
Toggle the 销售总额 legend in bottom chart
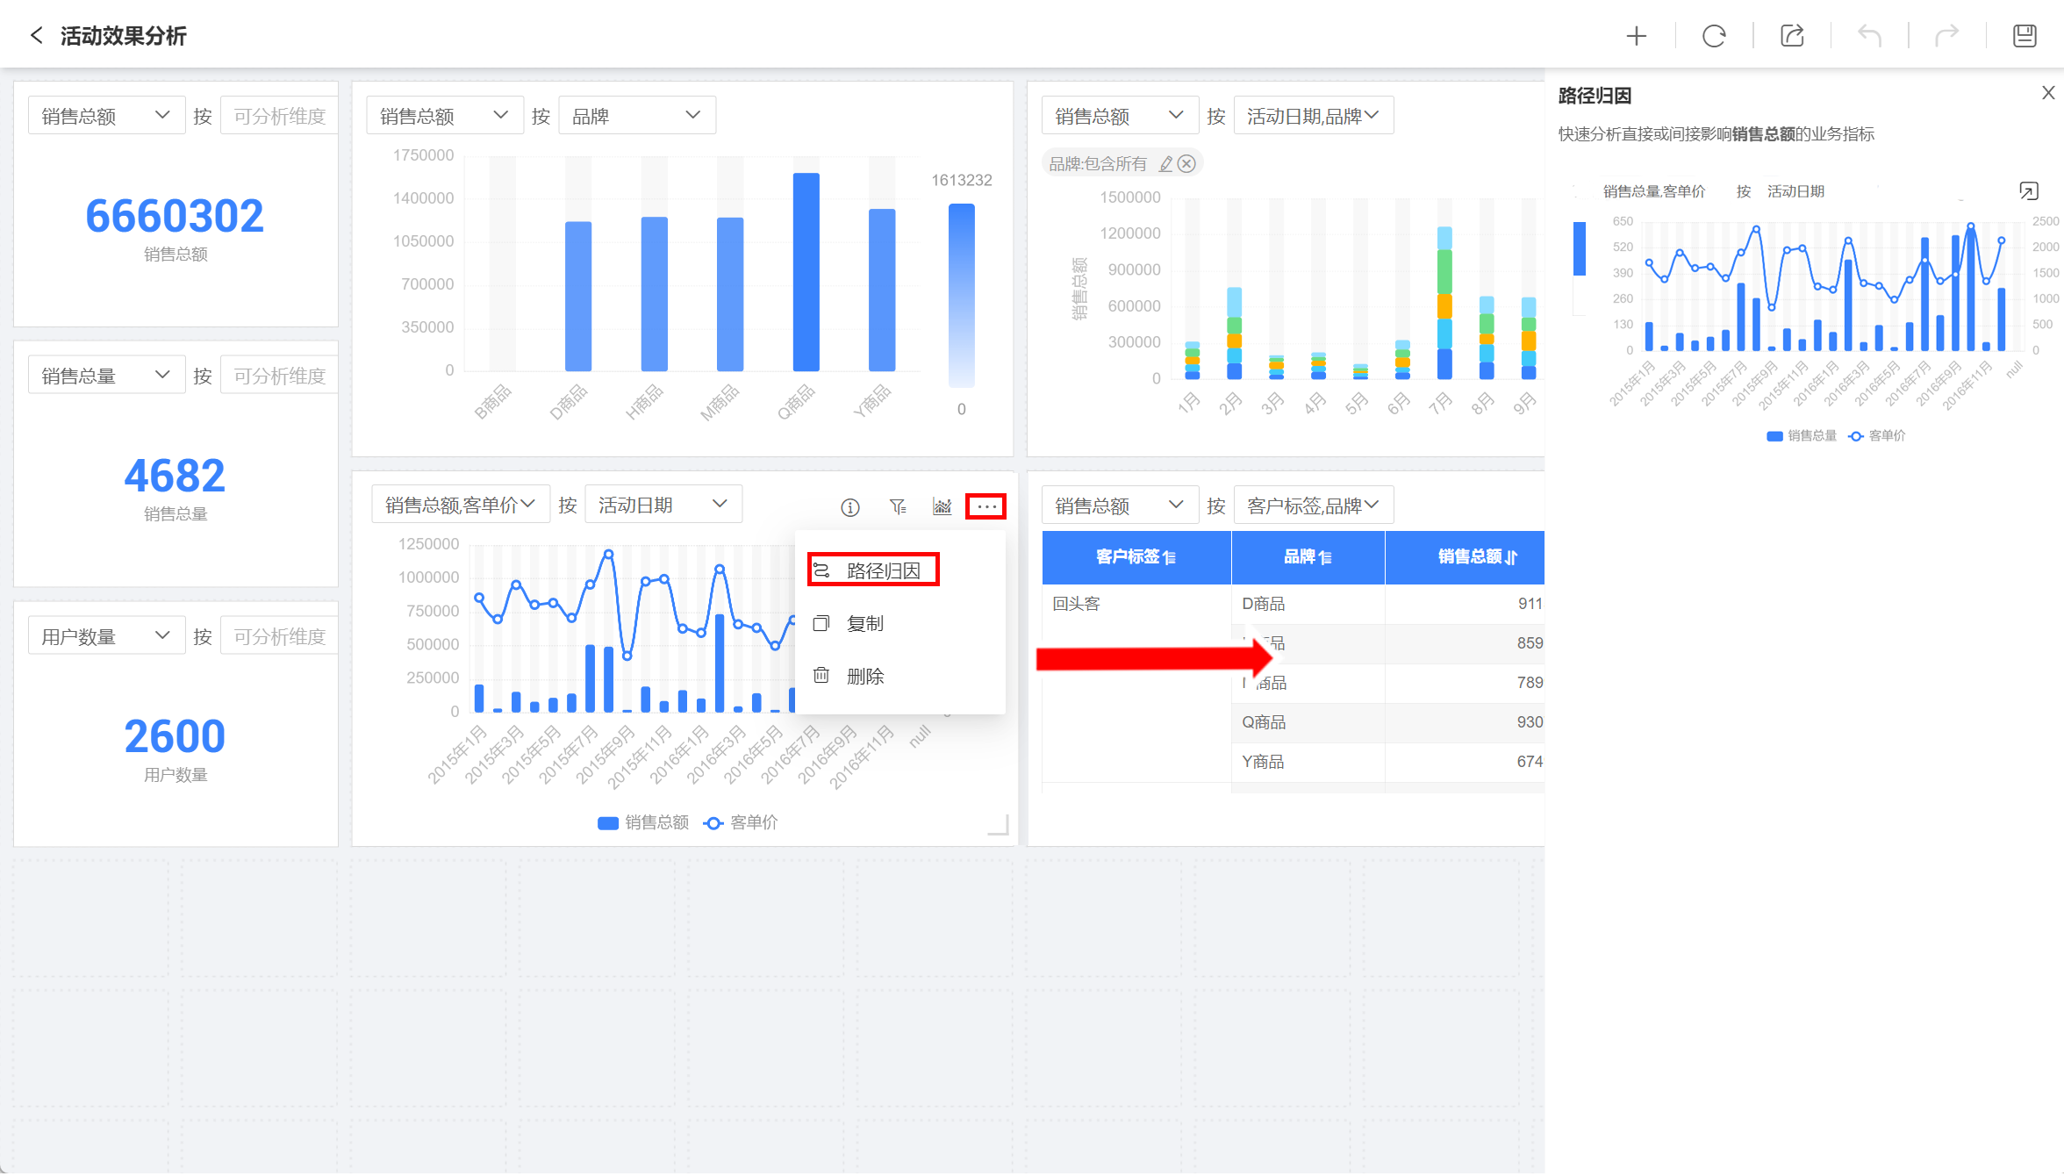coord(643,823)
